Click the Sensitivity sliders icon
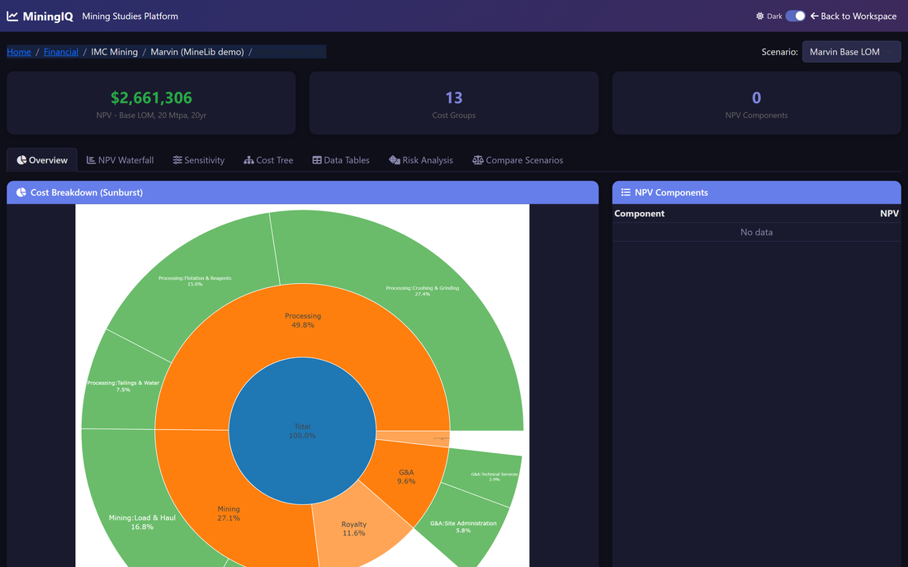 point(177,160)
